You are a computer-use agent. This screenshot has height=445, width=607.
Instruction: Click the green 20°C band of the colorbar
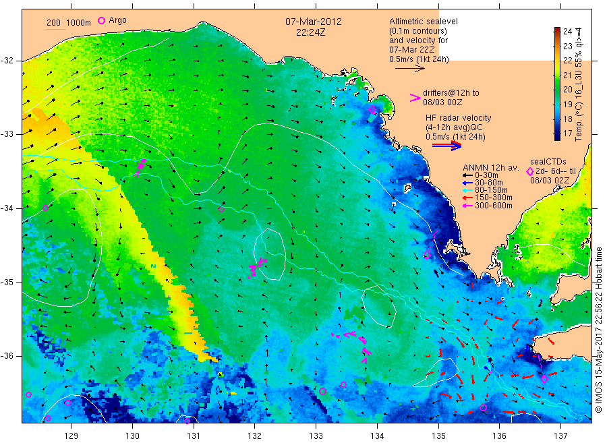557,90
